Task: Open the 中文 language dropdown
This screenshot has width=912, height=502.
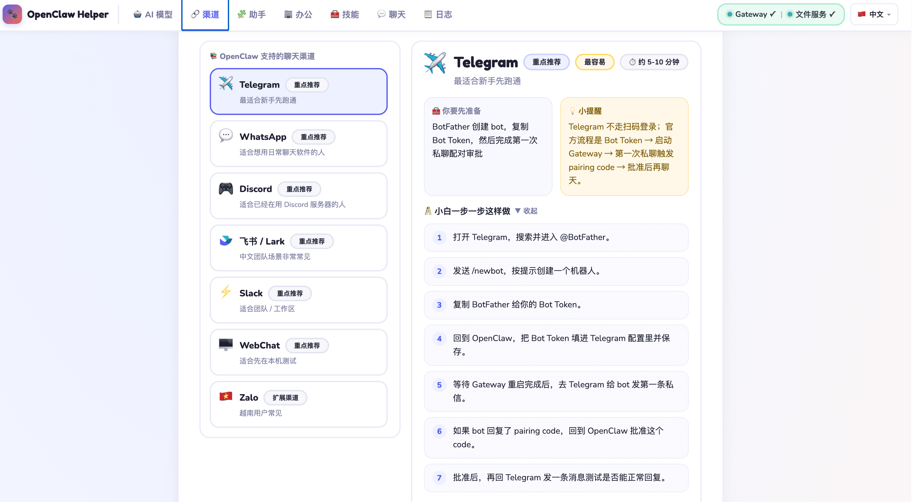Action: tap(874, 14)
